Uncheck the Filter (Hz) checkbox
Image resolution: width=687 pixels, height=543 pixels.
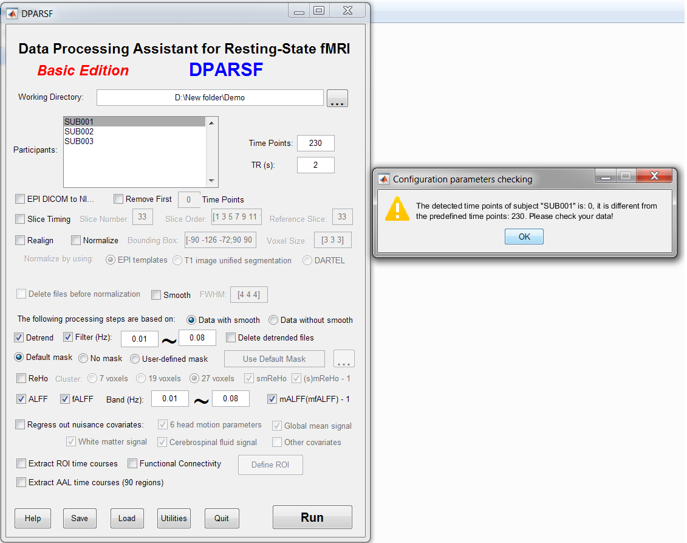pyautogui.click(x=68, y=337)
